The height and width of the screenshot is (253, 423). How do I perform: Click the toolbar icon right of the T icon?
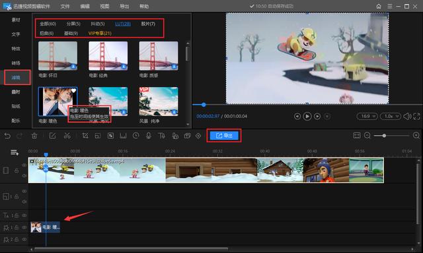point(175,136)
